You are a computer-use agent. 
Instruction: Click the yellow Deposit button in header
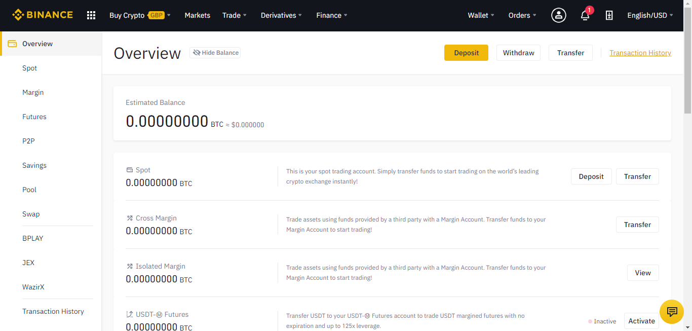click(466, 53)
